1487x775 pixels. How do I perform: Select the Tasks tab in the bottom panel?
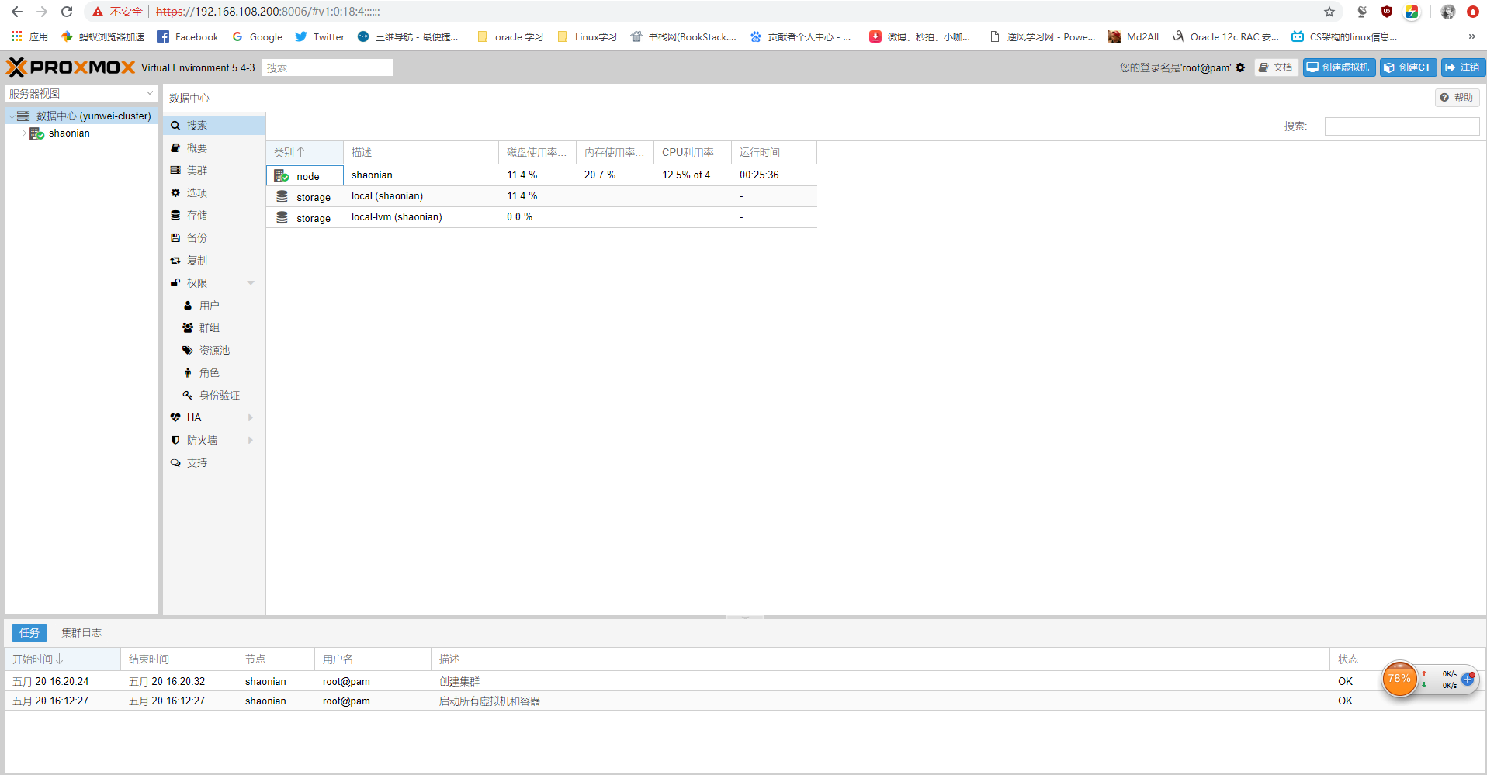29,633
